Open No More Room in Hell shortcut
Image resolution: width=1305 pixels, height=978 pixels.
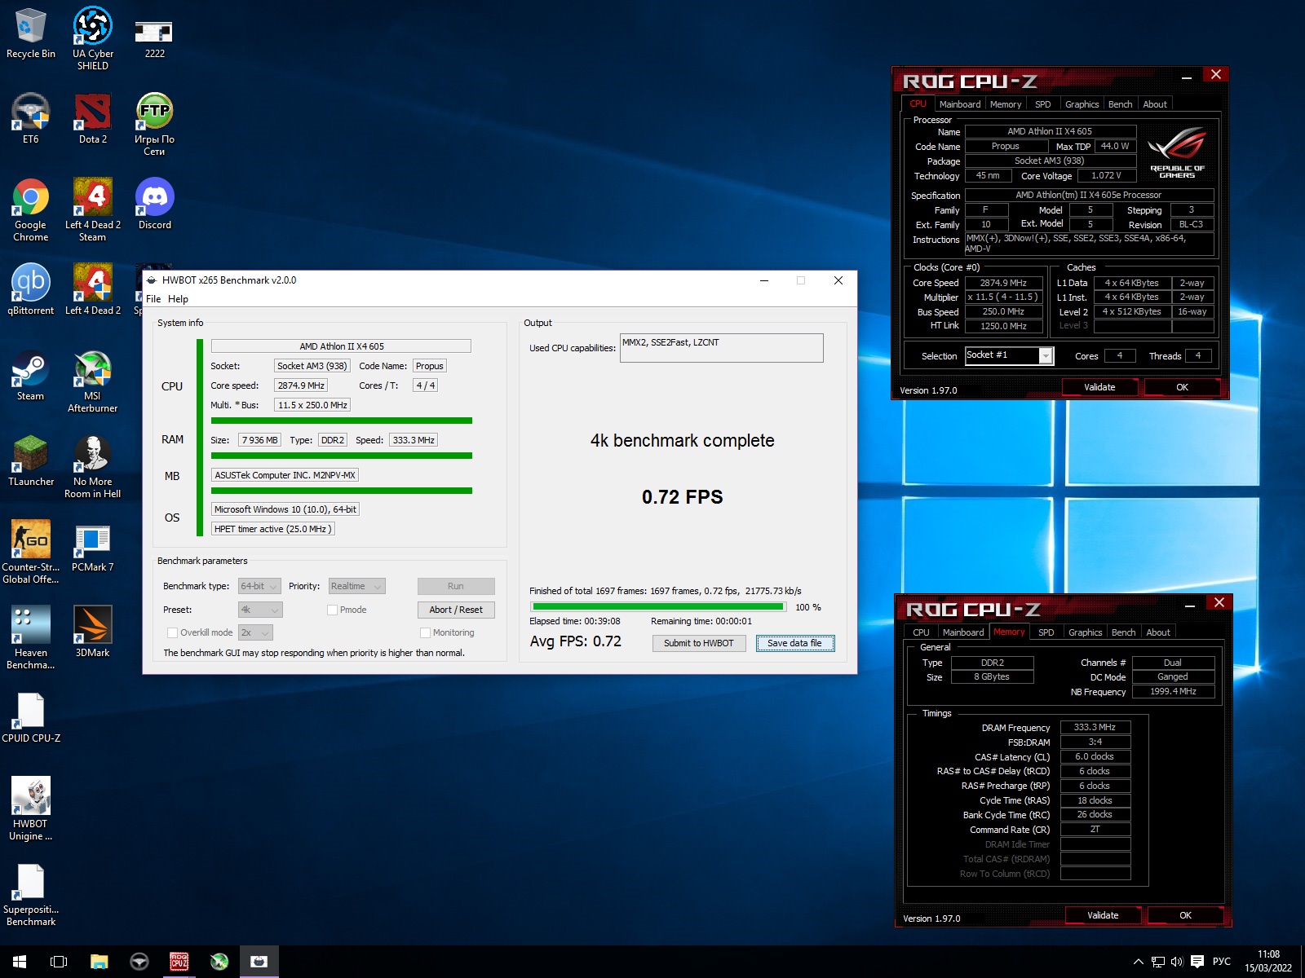coord(93,466)
